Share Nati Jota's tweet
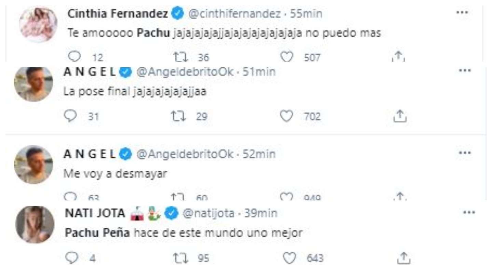This screenshot has width=492, height=270. (x=403, y=258)
